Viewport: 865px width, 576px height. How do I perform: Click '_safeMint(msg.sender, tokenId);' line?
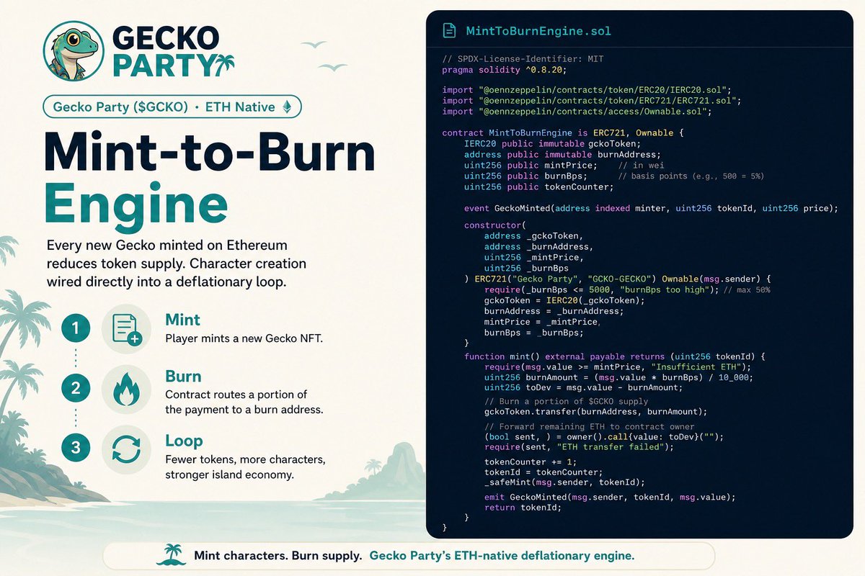(x=564, y=482)
